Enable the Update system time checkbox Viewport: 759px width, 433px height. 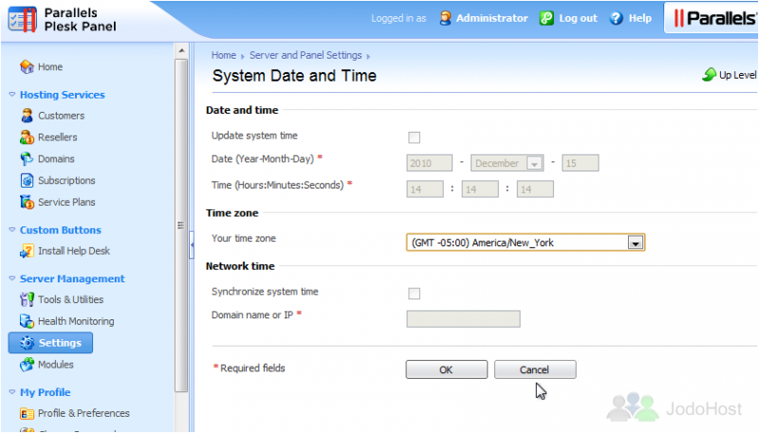[x=414, y=137]
